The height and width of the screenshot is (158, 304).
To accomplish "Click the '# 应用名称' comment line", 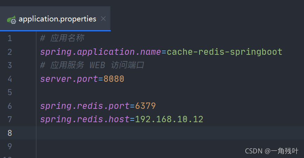I will coord(62,38).
